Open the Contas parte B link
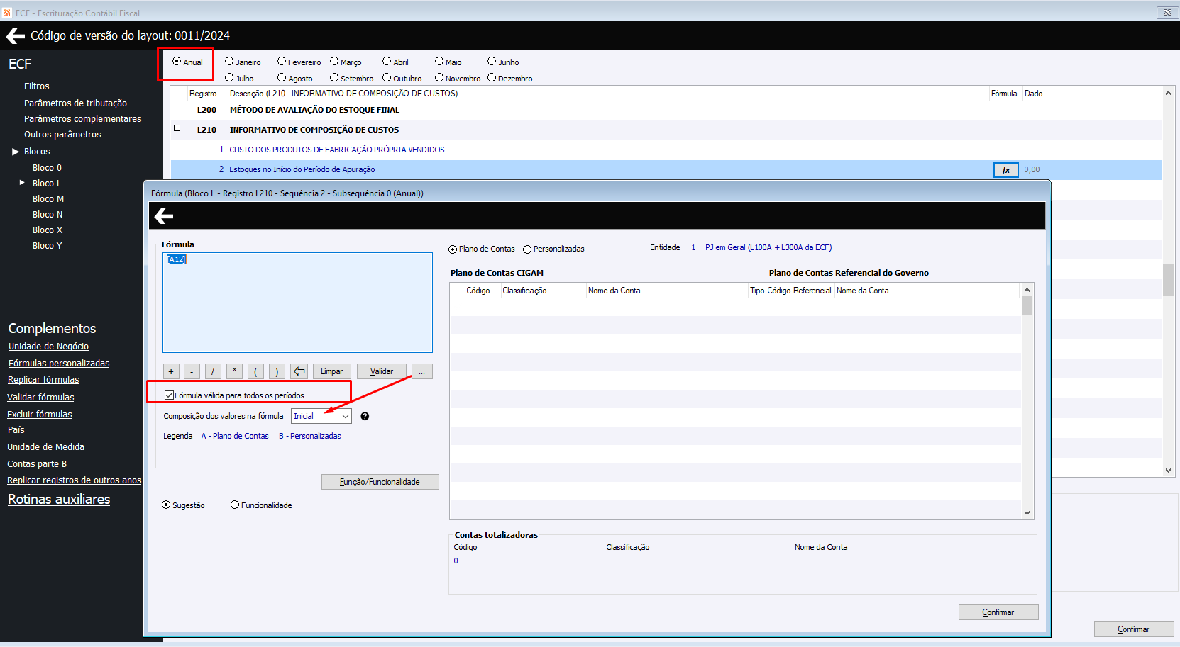Viewport: 1180px width, 647px height. click(x=37, y=464)
